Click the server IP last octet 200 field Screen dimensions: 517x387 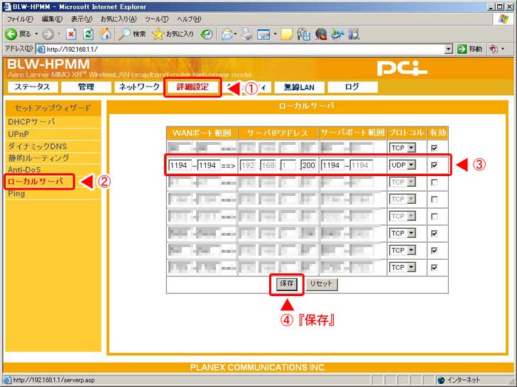click(x=308, y=165)
